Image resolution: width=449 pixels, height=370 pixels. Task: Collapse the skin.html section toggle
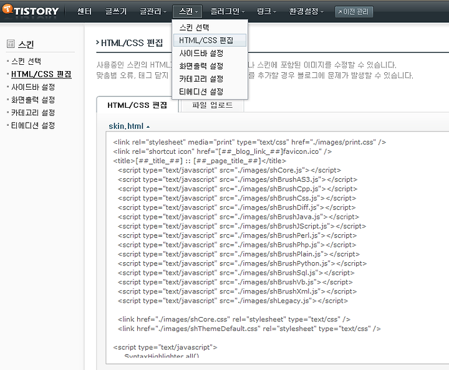[129, 126]
